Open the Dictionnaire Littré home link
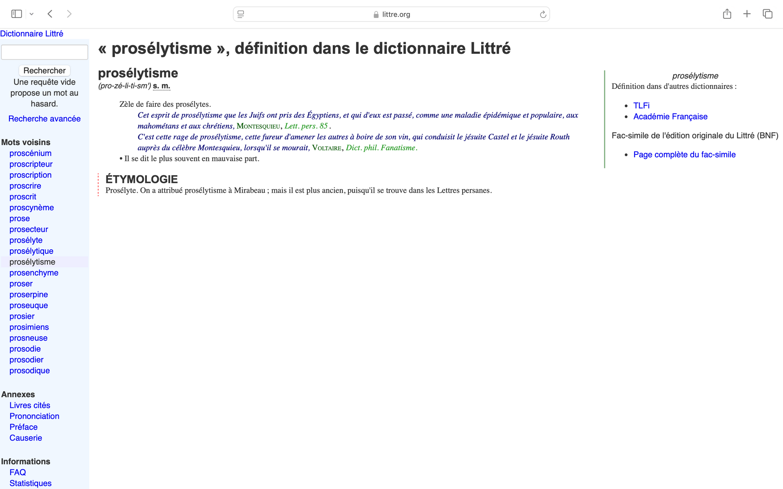 point(31,34)
